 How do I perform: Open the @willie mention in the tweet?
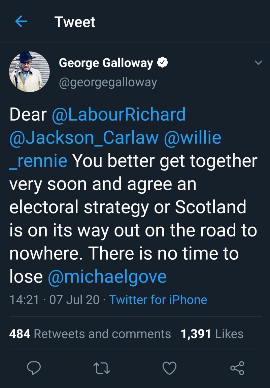(x=192, y=138)
